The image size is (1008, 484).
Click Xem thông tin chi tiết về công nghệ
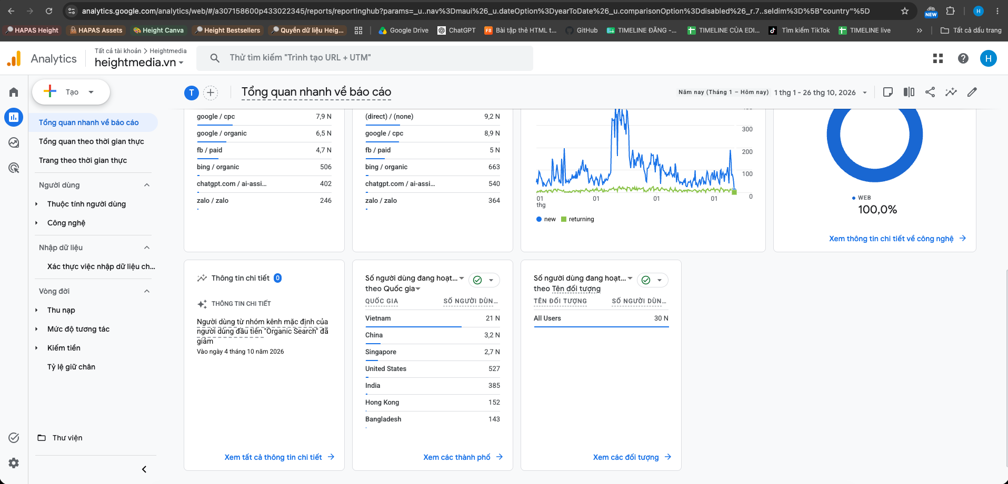(x=897, y=239)
